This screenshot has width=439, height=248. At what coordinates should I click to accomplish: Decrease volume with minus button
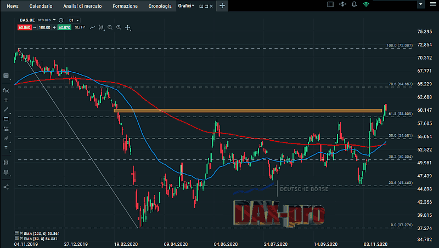click(35, 27)
